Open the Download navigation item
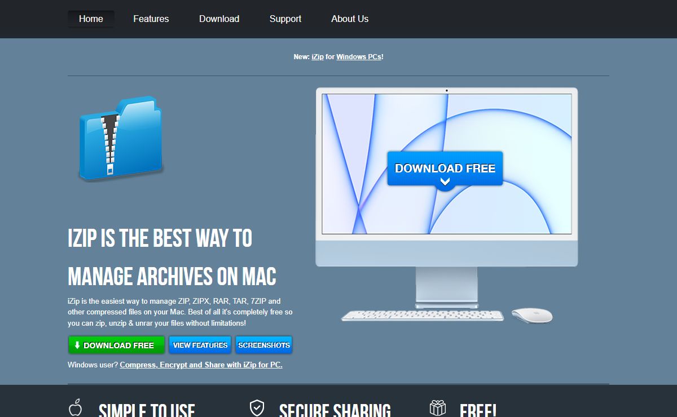Viewport: 677px width, 417px height. (219, 19)
